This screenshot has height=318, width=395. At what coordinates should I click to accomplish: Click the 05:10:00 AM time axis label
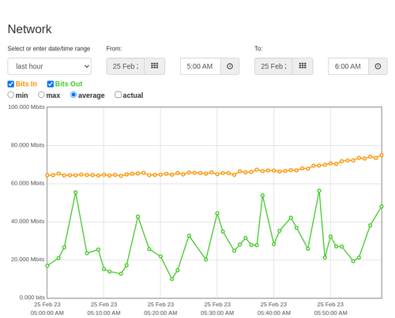click(x=103, y=313)
